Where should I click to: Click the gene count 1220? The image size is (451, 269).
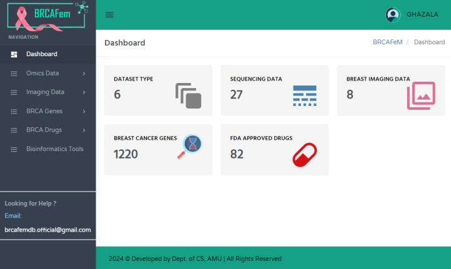point(126,154)
